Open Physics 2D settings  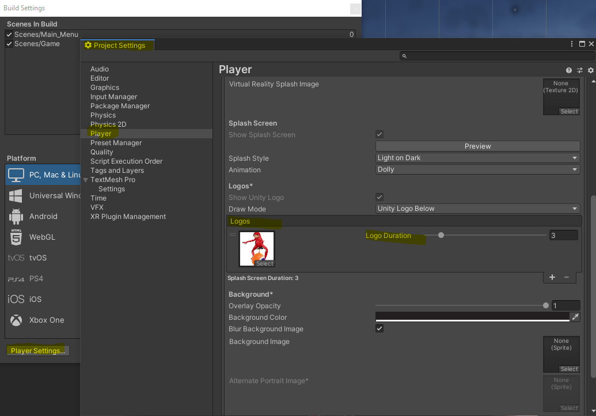108,124
